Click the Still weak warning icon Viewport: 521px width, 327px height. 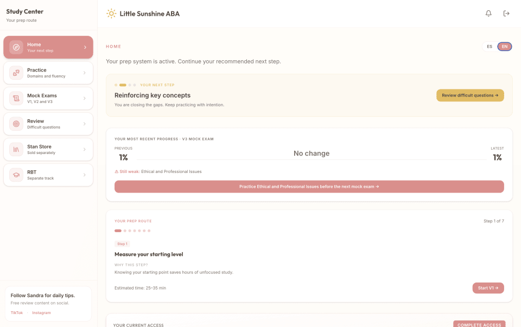(x=116, y=171)
